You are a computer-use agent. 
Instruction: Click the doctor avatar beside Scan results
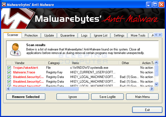(x=16, y=49)
